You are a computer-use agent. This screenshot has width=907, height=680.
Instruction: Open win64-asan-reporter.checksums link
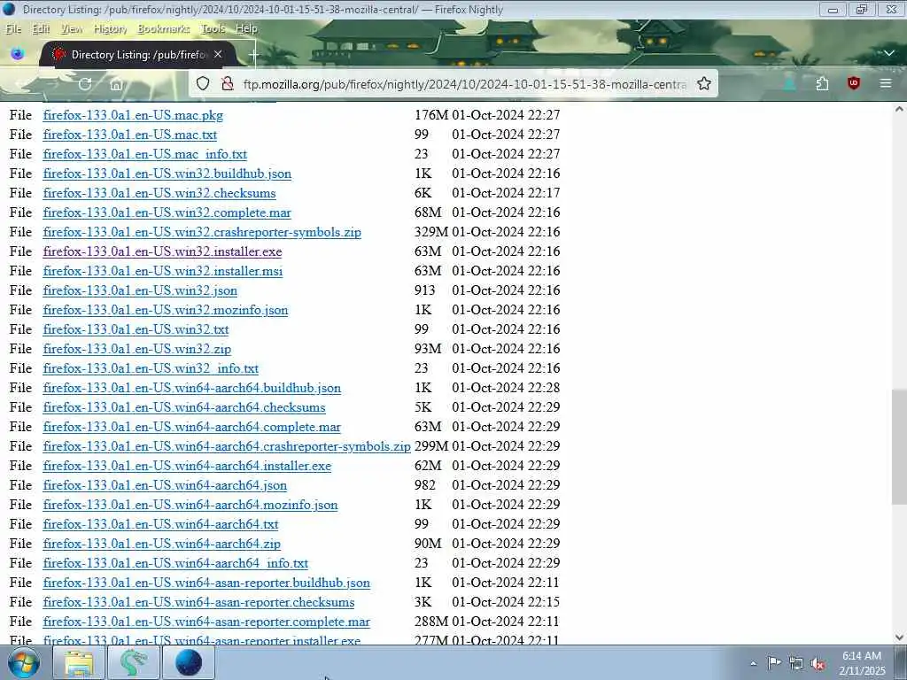coord(198,602)
